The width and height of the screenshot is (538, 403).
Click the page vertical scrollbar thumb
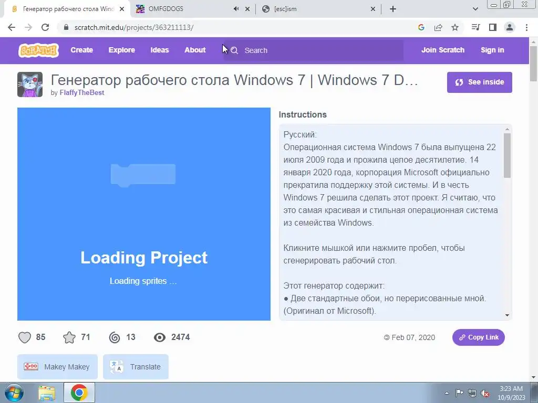pos(534,63)
